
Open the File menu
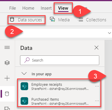12,8
